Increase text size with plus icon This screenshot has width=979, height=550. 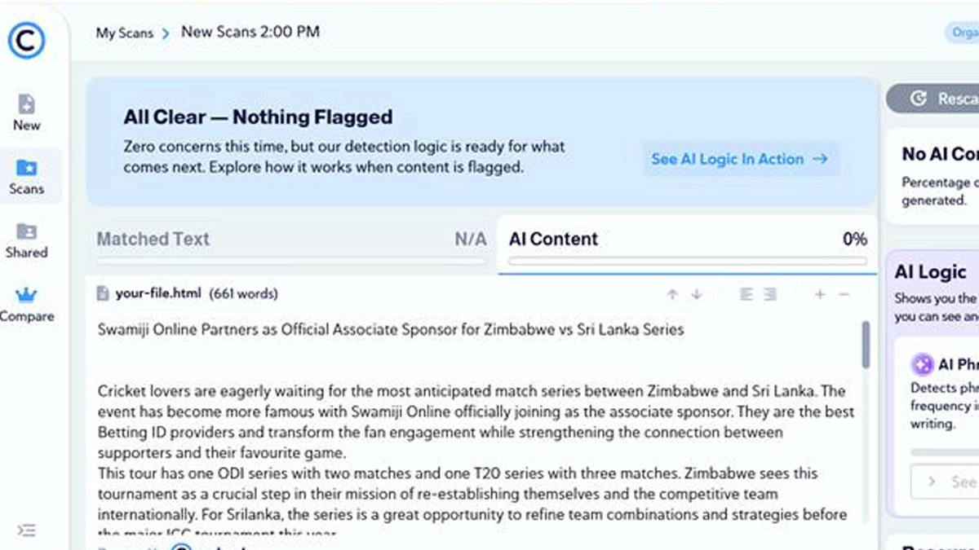(x=819, y=294)
